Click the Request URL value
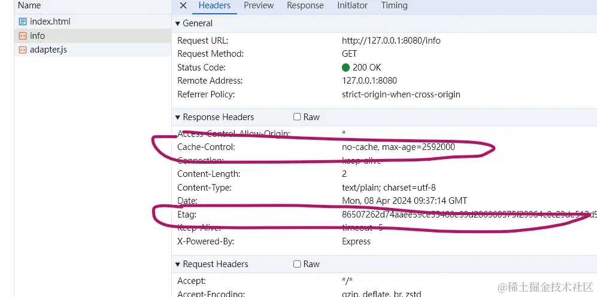 coord(391,41)
